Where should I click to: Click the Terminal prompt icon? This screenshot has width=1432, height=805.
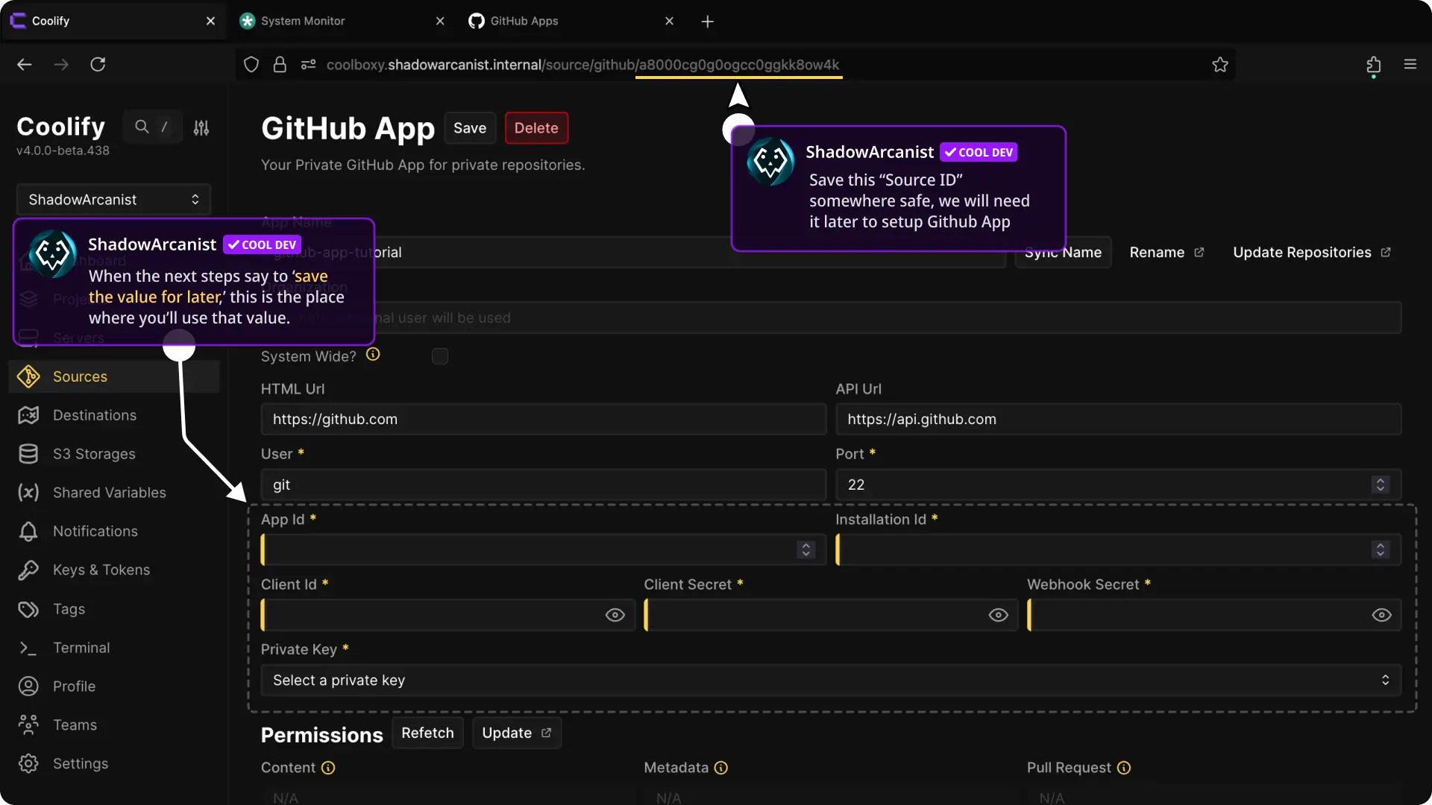pyautogui.click(x=28, y=648)
